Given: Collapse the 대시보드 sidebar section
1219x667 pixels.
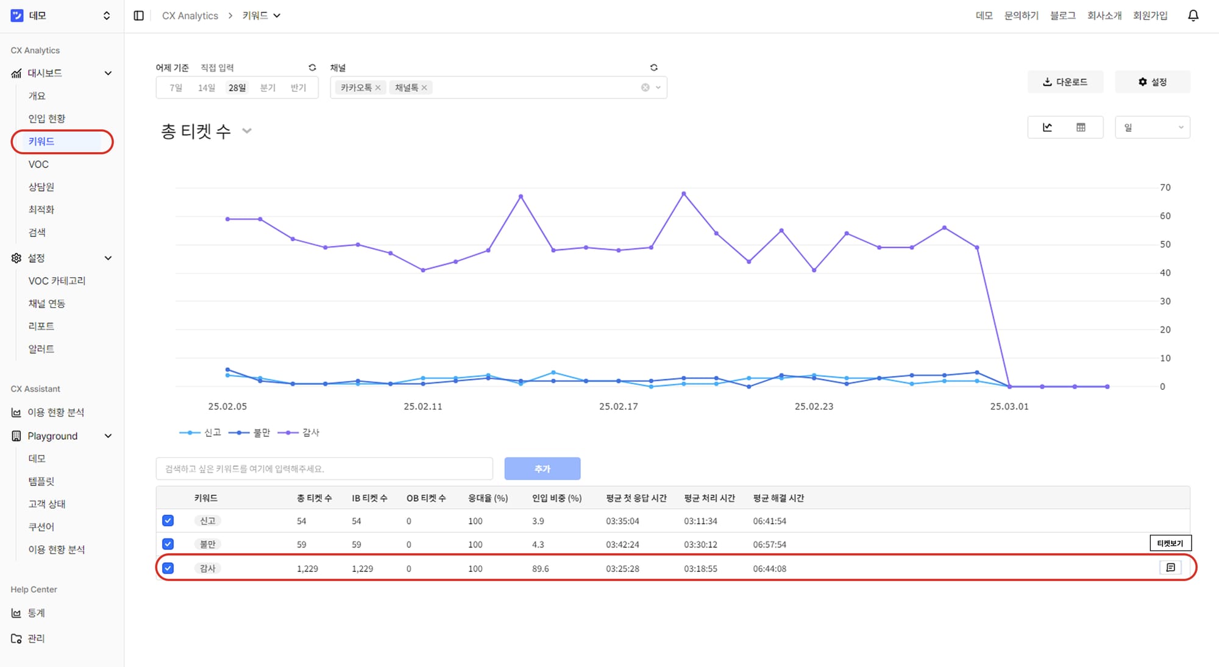Looking at the screenshot, I should point(108,73).
